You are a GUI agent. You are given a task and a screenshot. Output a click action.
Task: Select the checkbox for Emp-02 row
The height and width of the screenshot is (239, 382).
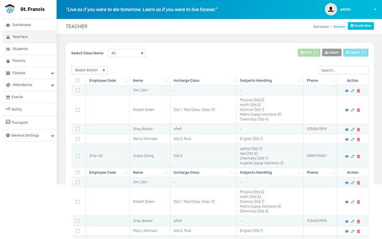77,156
